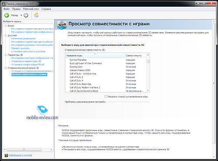Open 'Установка нескольких дисплеев' task
This screenshot has width=218, height=161.
point(28,51)
